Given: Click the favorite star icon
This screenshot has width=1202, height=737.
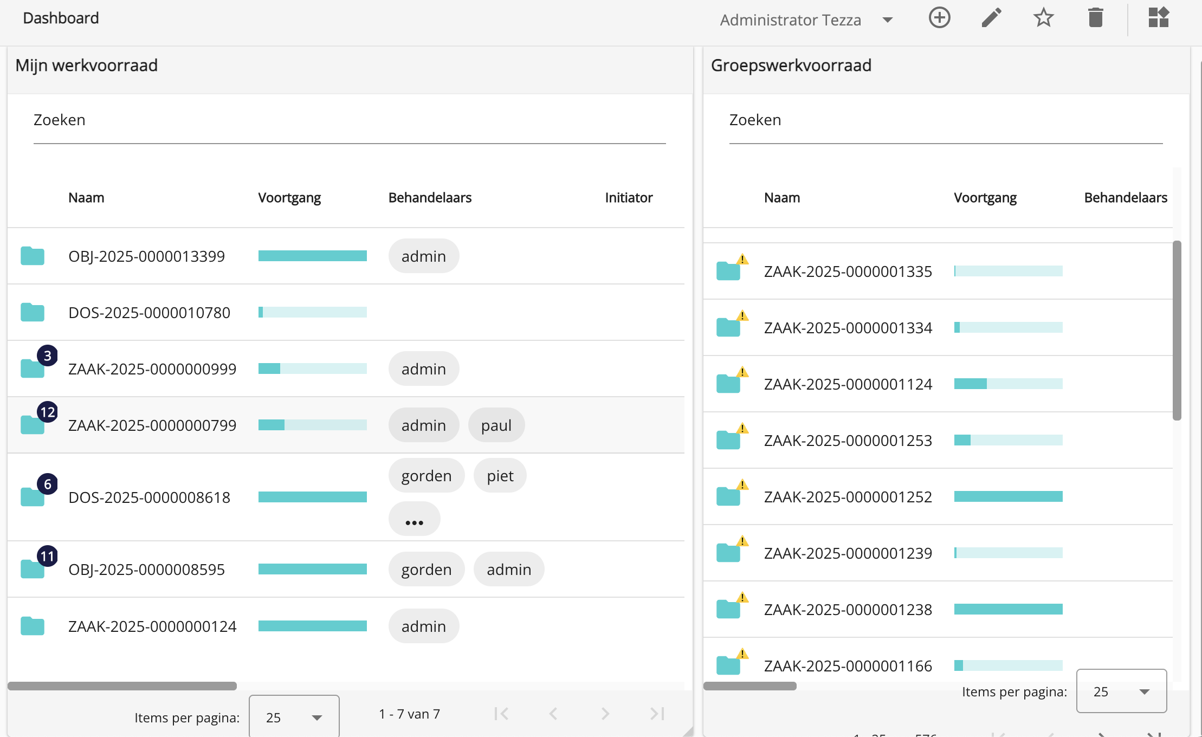Looking at the screenshot, I should point(1043,18).
